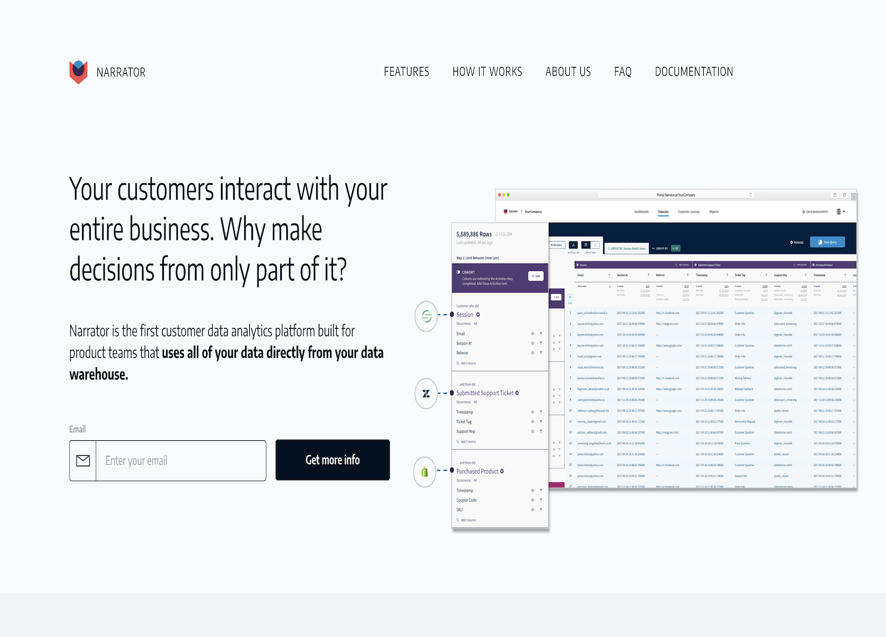Click the Portal.Narrator.ai/YourCompany address bar
Viewport: 886px width, 637px height.
pyautogui.click(x=676, y=195)
